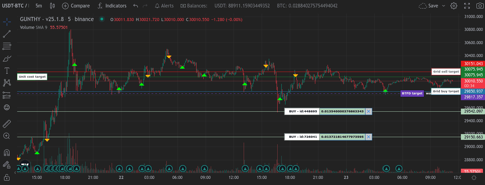
Task: Select the text annotation tool
Action: pos(7,71)
